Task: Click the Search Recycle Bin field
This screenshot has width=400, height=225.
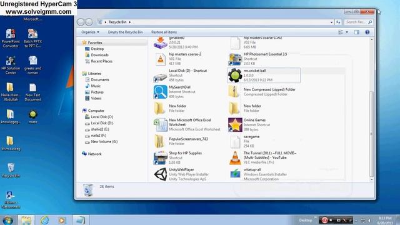Action: pyautogui.click(x=358, y=22)
